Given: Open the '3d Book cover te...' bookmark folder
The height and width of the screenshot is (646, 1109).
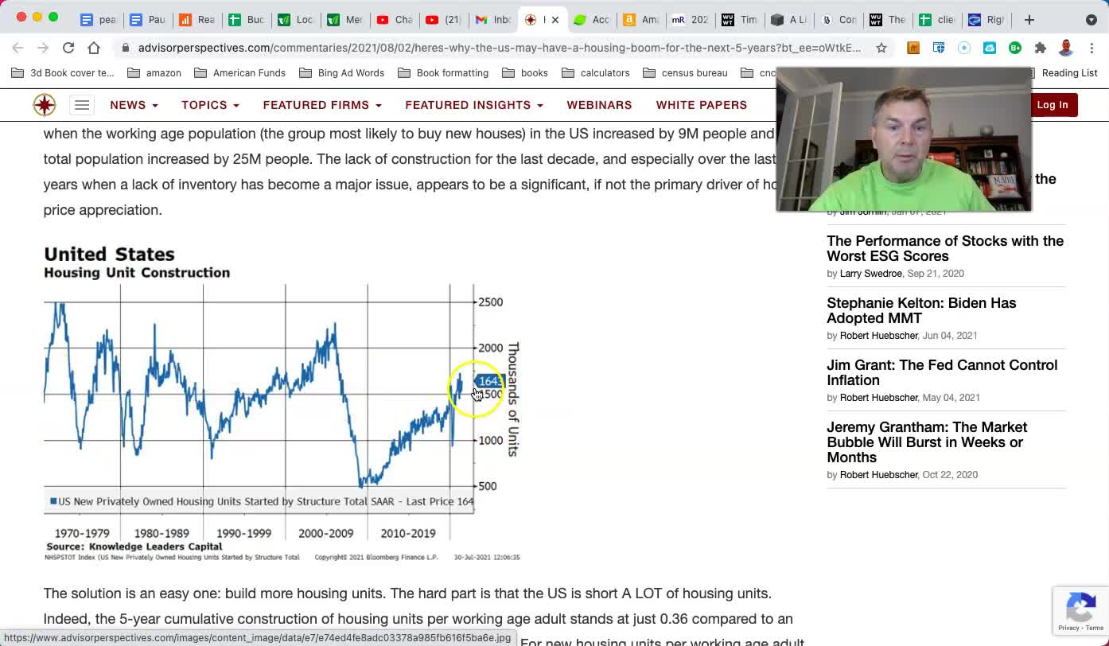Looking at the screenshot, I should (63, 73).
